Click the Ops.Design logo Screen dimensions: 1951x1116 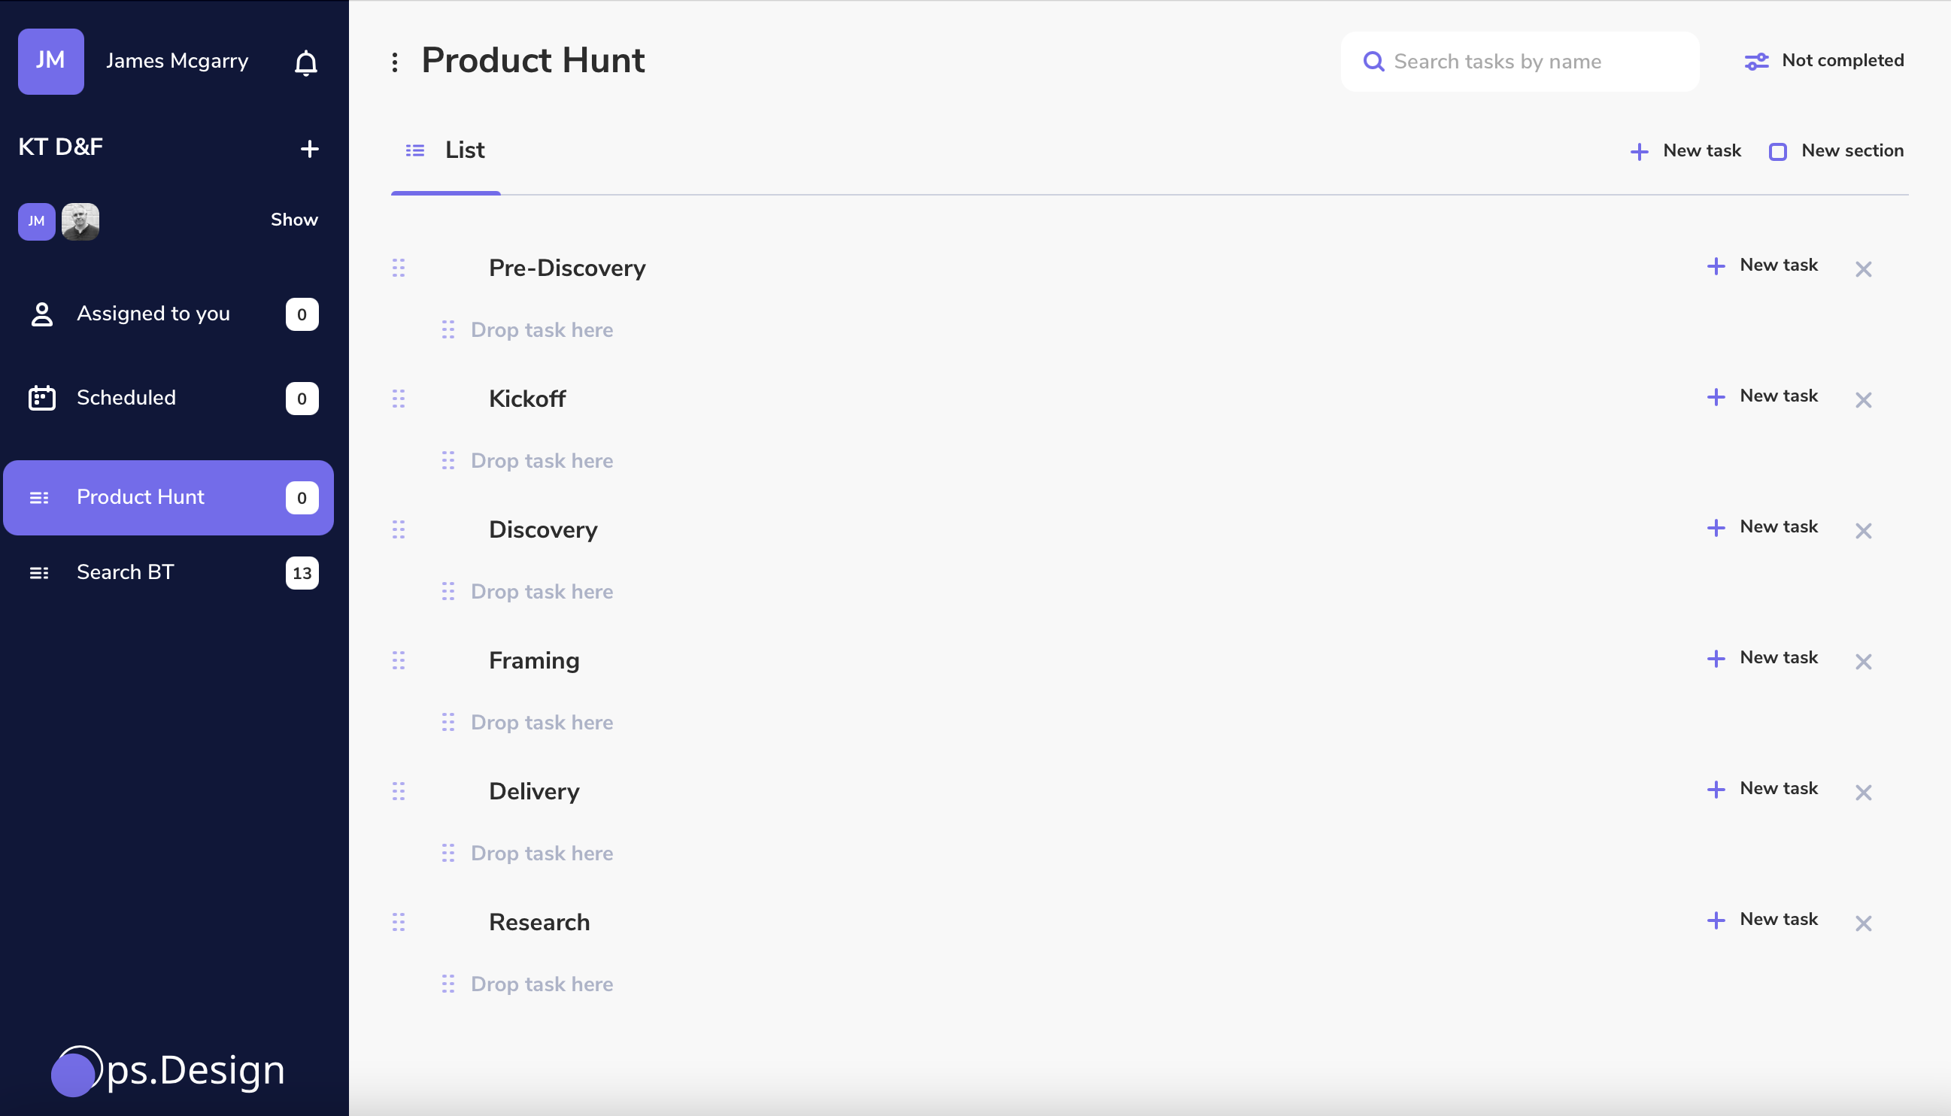coord(168,1071)
